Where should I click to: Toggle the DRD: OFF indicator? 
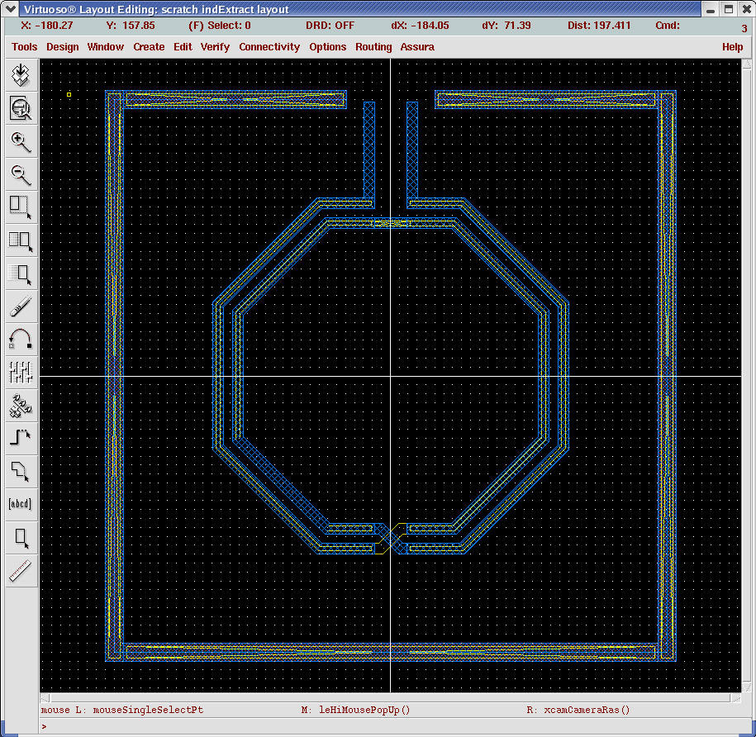[330, 26]
